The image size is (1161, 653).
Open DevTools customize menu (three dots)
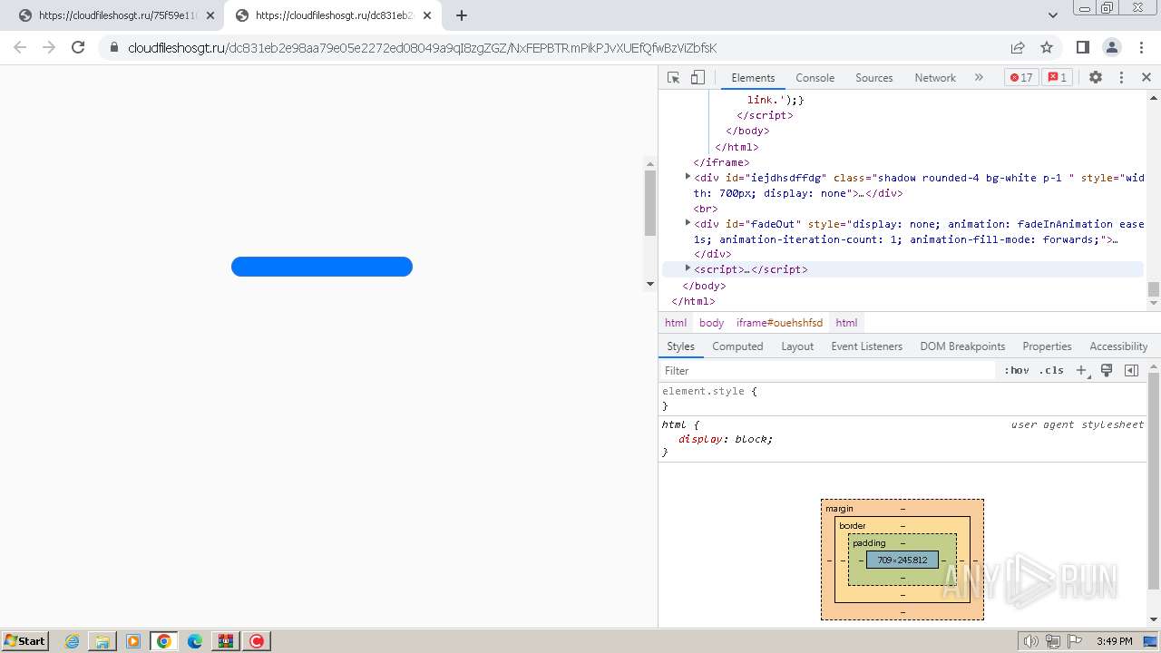tap(1121, 78)
